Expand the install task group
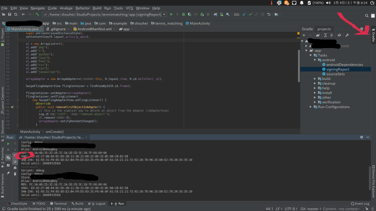The height and width of the screenshot is (211, 376). pyautogui.click(x=315, y=93)
